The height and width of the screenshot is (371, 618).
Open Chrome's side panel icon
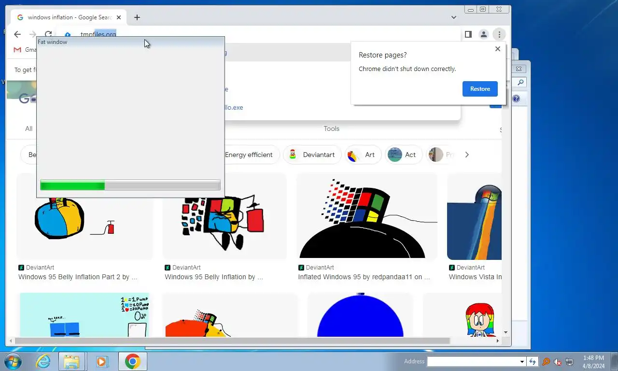pyautogui.click(x=468, y=34)
